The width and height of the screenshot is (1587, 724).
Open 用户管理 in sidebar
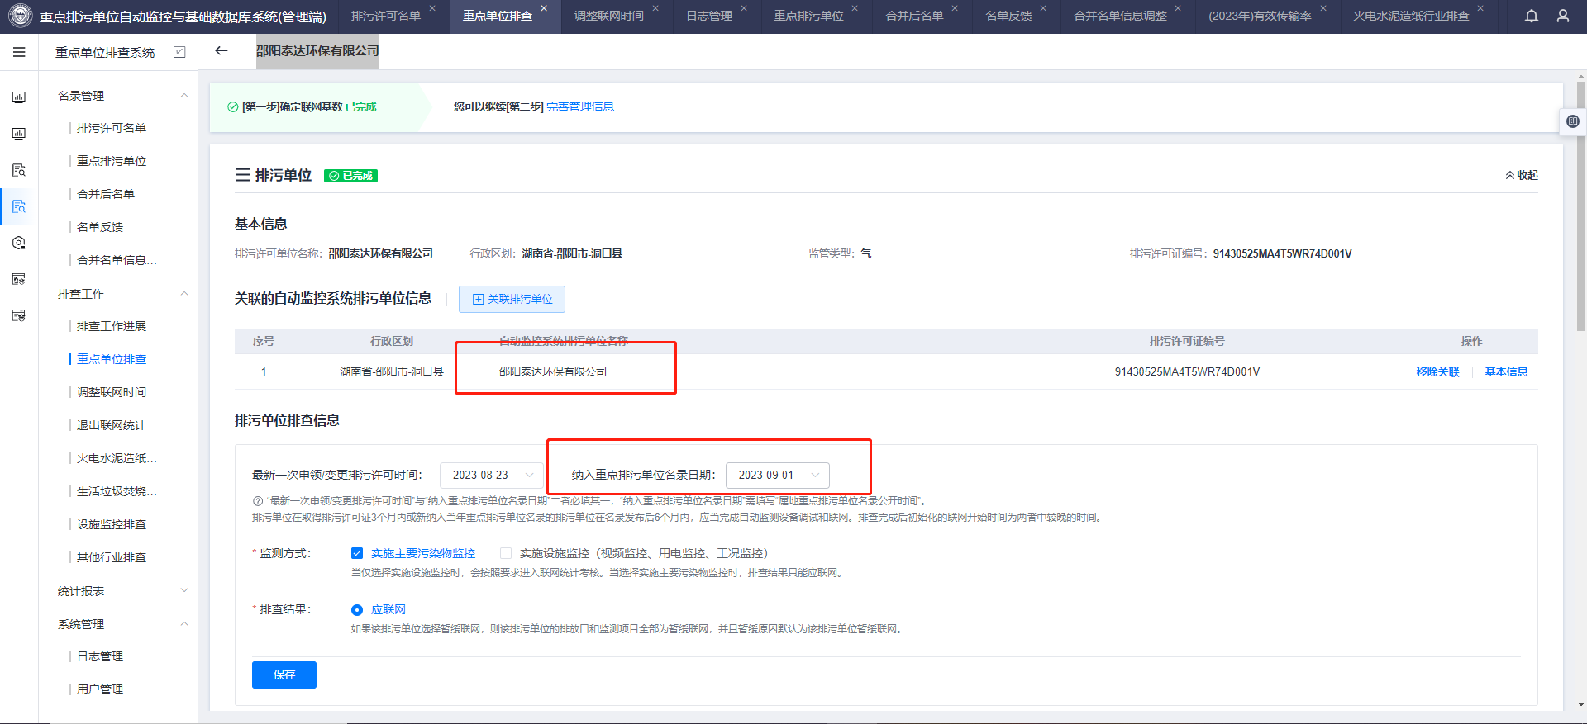[x=100, y=689]
